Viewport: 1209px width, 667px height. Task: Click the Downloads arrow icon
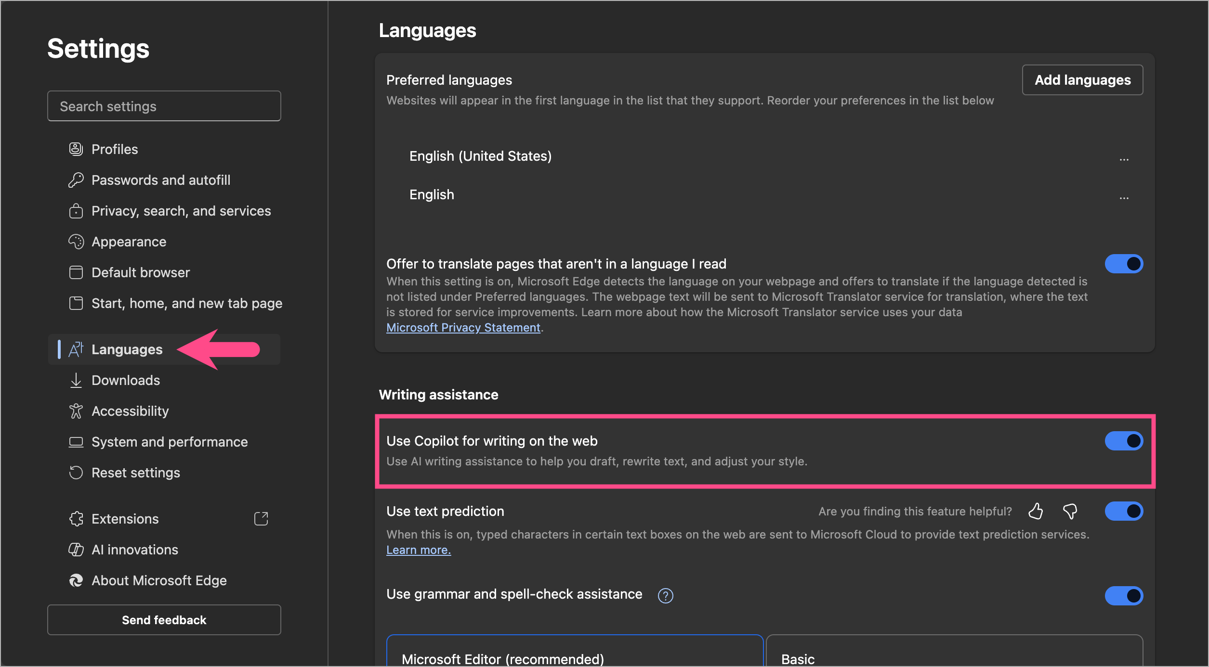pos(76,380)
